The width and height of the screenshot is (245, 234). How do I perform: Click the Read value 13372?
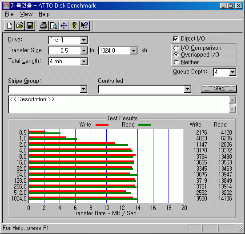[x=225, y=150]
